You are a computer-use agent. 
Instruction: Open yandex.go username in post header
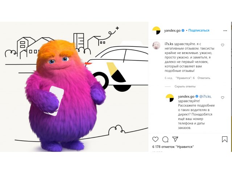click(x=172, y=30)
